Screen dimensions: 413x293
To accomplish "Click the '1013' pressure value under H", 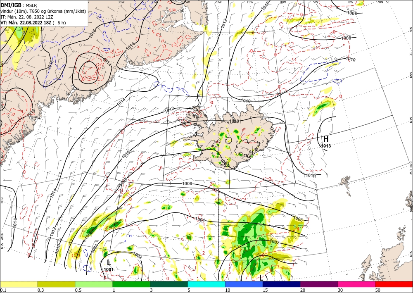I will [x=326, y=146].
